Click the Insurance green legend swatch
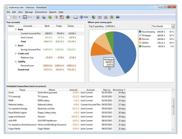This screenshot has height=139, width=182. coord(140,46)
